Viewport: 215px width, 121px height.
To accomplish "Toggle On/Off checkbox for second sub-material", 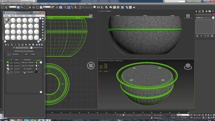I will 39,66.
